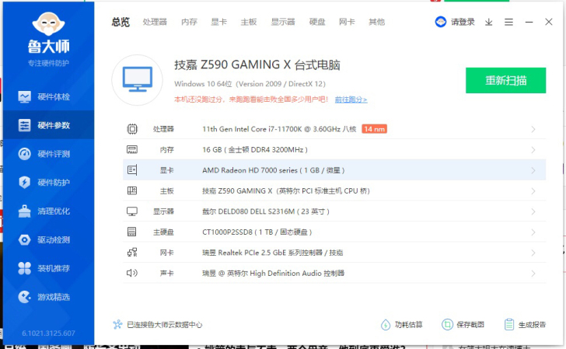Click High Definition Audio text
Screen dimensions: 566x349
(273, 273)
